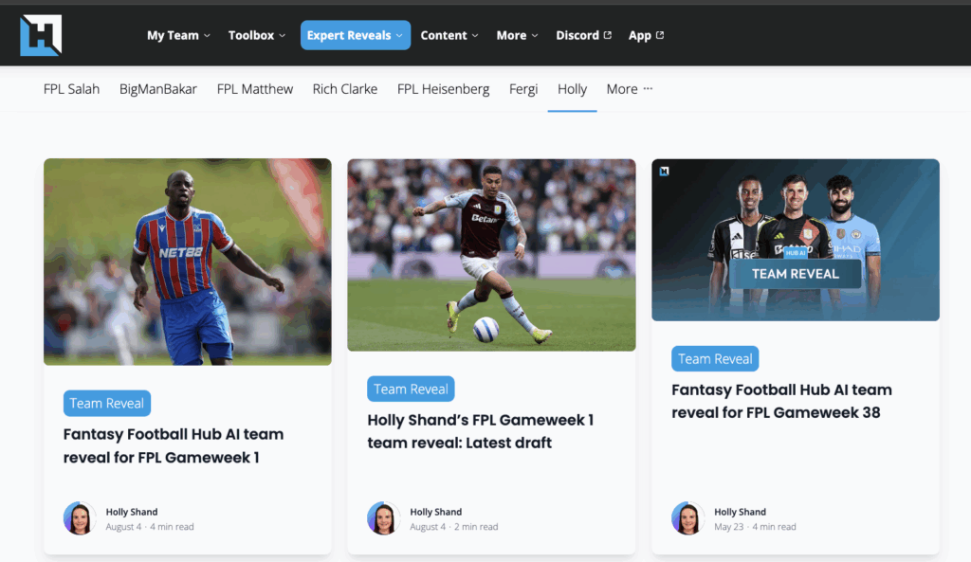
Task: Open the Content dropdown menu
Action: [449, 35]
